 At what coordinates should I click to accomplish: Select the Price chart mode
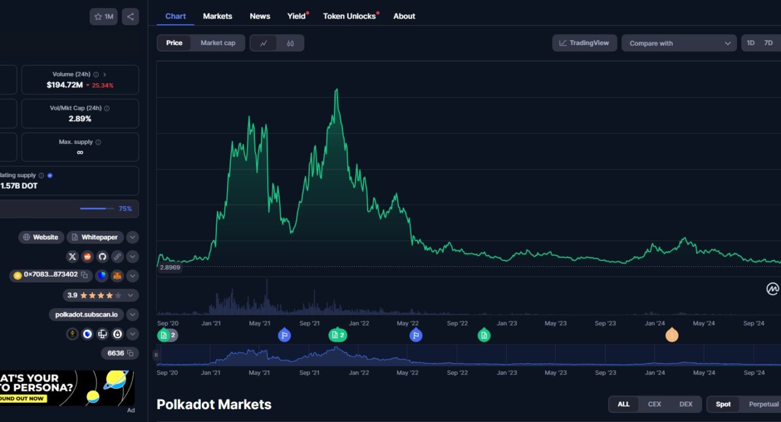click(174, 43)
